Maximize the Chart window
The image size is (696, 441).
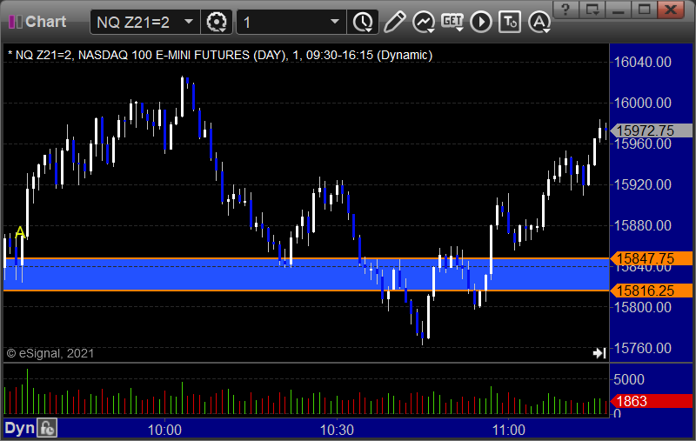tap(645, 9)
